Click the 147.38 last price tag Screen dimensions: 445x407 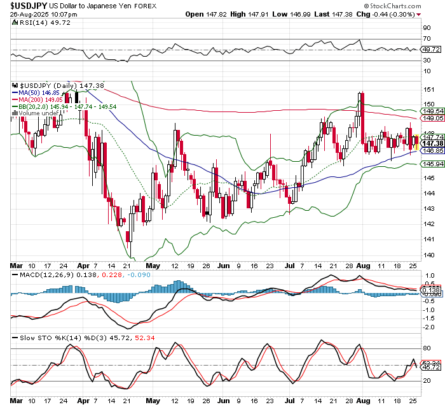432,143
